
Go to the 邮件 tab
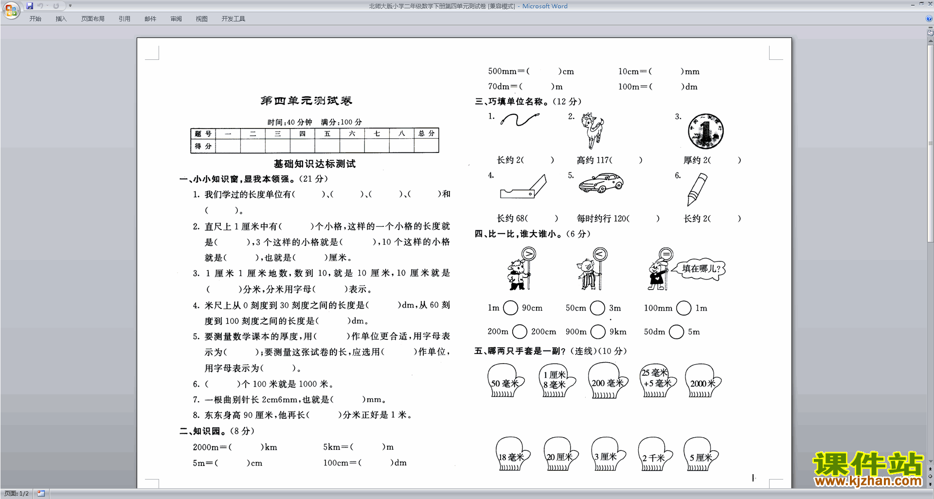click(150, 19)
